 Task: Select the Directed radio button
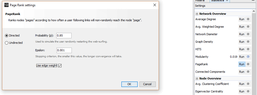(x=7, y=35)
